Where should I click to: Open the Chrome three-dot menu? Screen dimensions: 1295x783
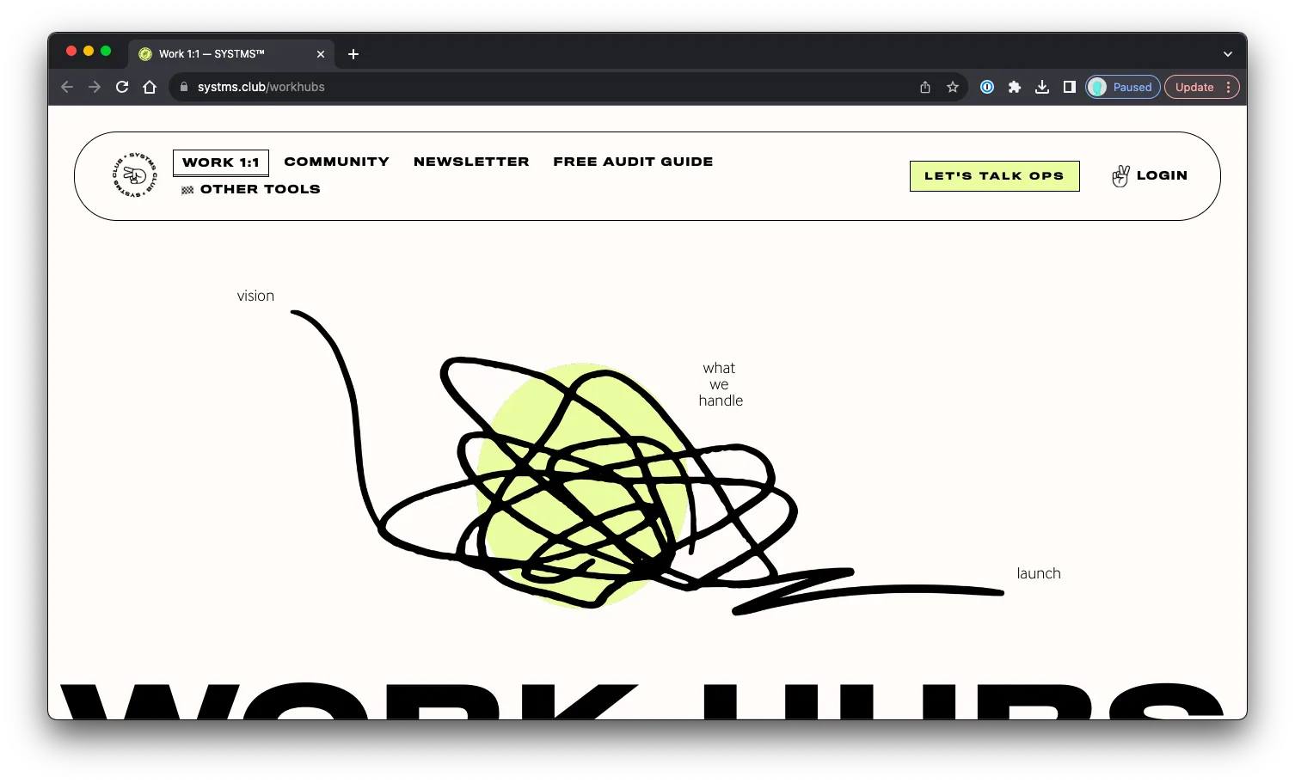coord(1229,87)
